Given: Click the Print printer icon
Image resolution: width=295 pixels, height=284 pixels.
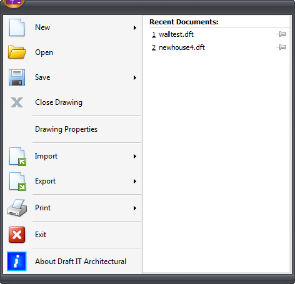Looking at the screenshot, I should pyautogui.click(x=17, y=208).
